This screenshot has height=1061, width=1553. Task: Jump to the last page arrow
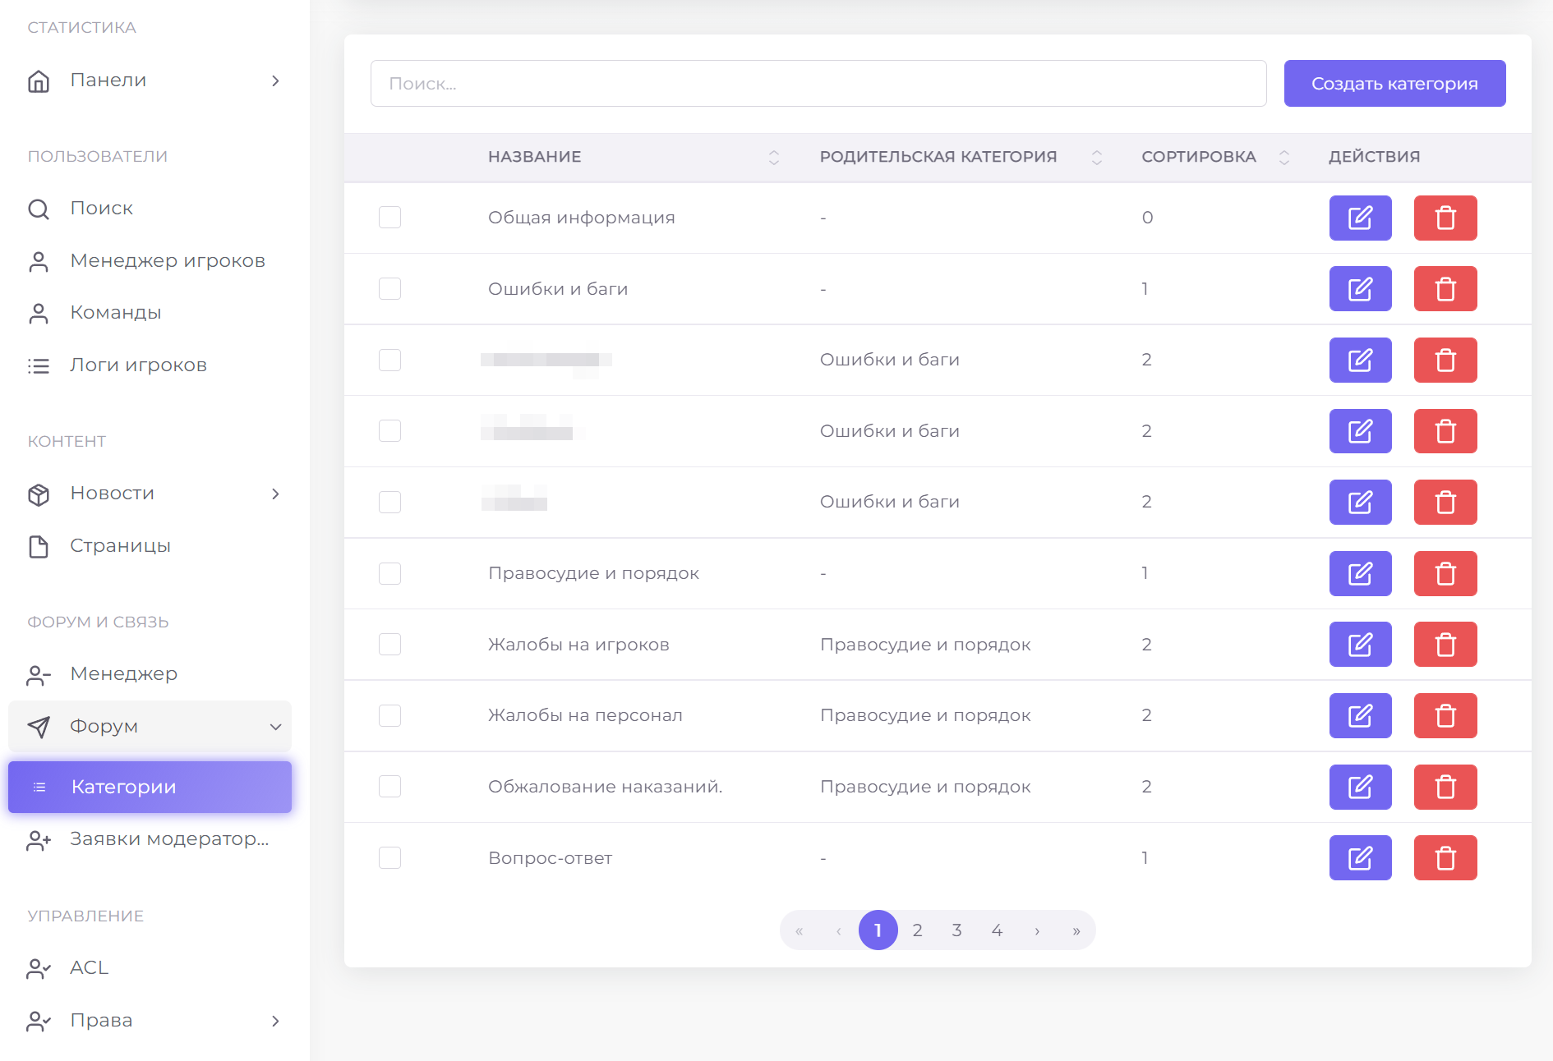1076,930
